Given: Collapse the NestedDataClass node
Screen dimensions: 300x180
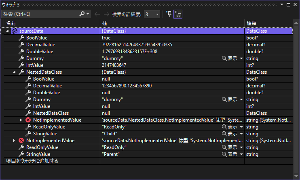Looking at the screenshot, I should 14,72.
